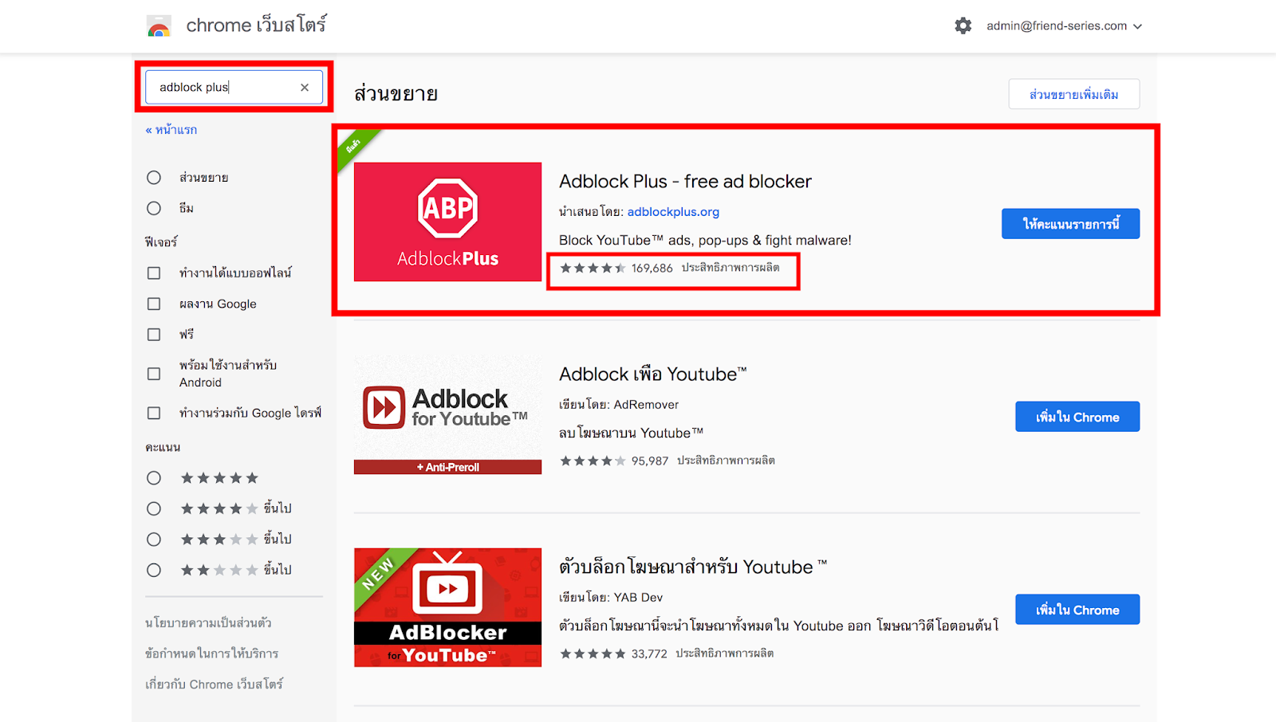Click ประสิทธิภาพการผลิต under Adblock เพื่อ Youtube
The image size is (1276, 722).
click(726, 461)
